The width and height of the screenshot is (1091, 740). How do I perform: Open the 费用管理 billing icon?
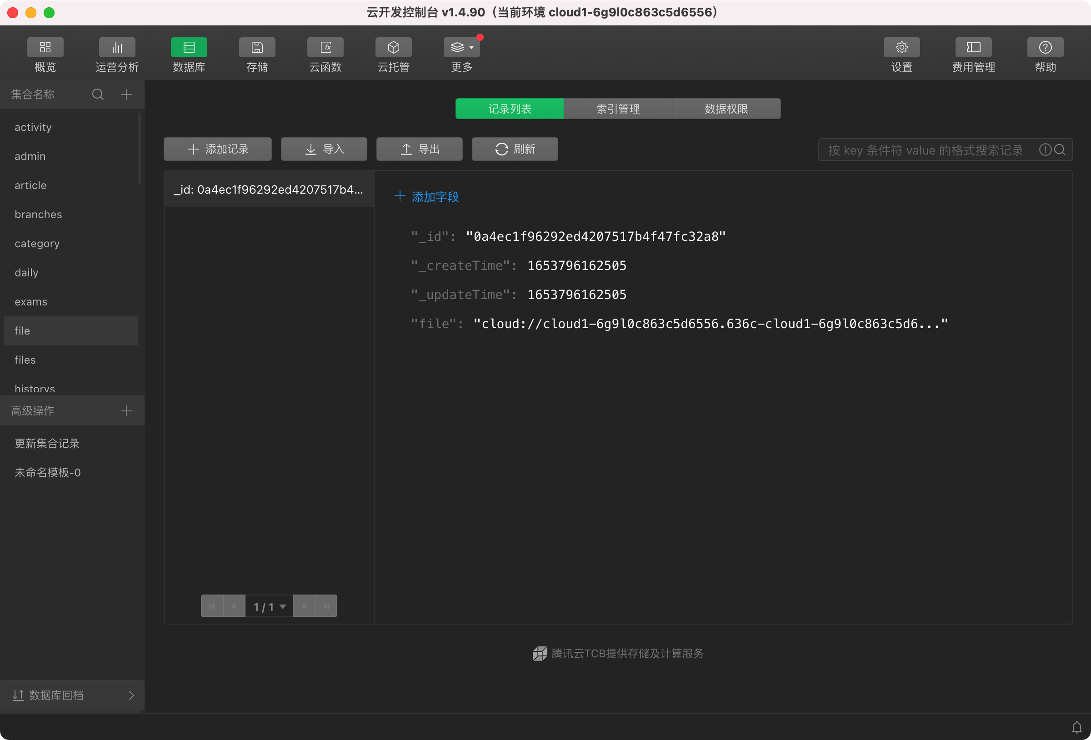pos(973,47)
